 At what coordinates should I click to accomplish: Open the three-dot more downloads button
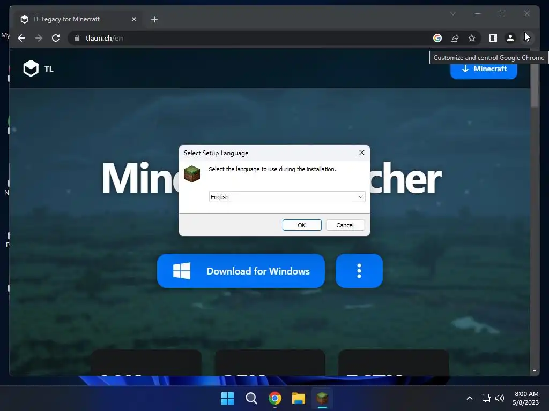coord(359,271)
